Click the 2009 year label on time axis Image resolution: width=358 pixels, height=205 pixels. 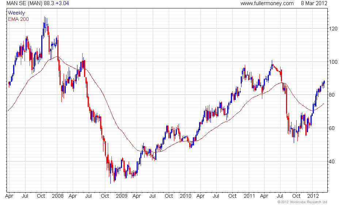point(121,196)
